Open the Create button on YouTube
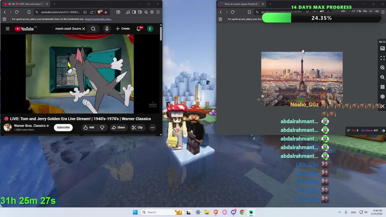The image size is (386, 217). click(x=123, y=29)
